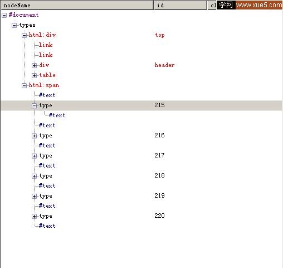The width and height of the screenshot is (283, 268).
Task: Expand the div node with id header
Action: pyautogui.click(x=34, y=65)
